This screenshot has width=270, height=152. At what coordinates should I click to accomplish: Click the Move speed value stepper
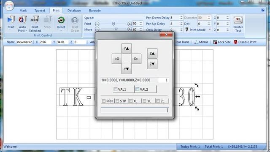[141, 29]
